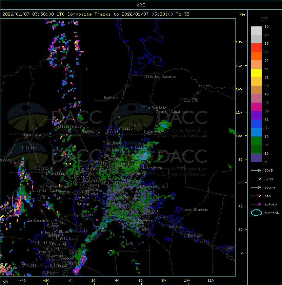Viewport: 282px width, 285px height.
Task: Click the 'Cto_Rey' map label
Action: (58, 222)
